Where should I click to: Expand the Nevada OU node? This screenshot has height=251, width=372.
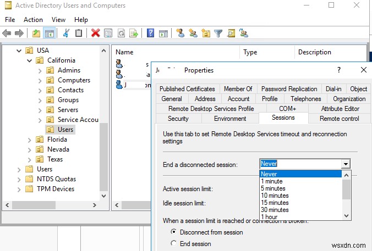pos(29,150)
